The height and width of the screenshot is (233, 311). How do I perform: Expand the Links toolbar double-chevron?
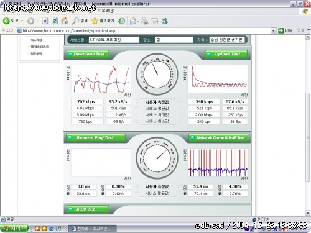click(x=309, y=30)
